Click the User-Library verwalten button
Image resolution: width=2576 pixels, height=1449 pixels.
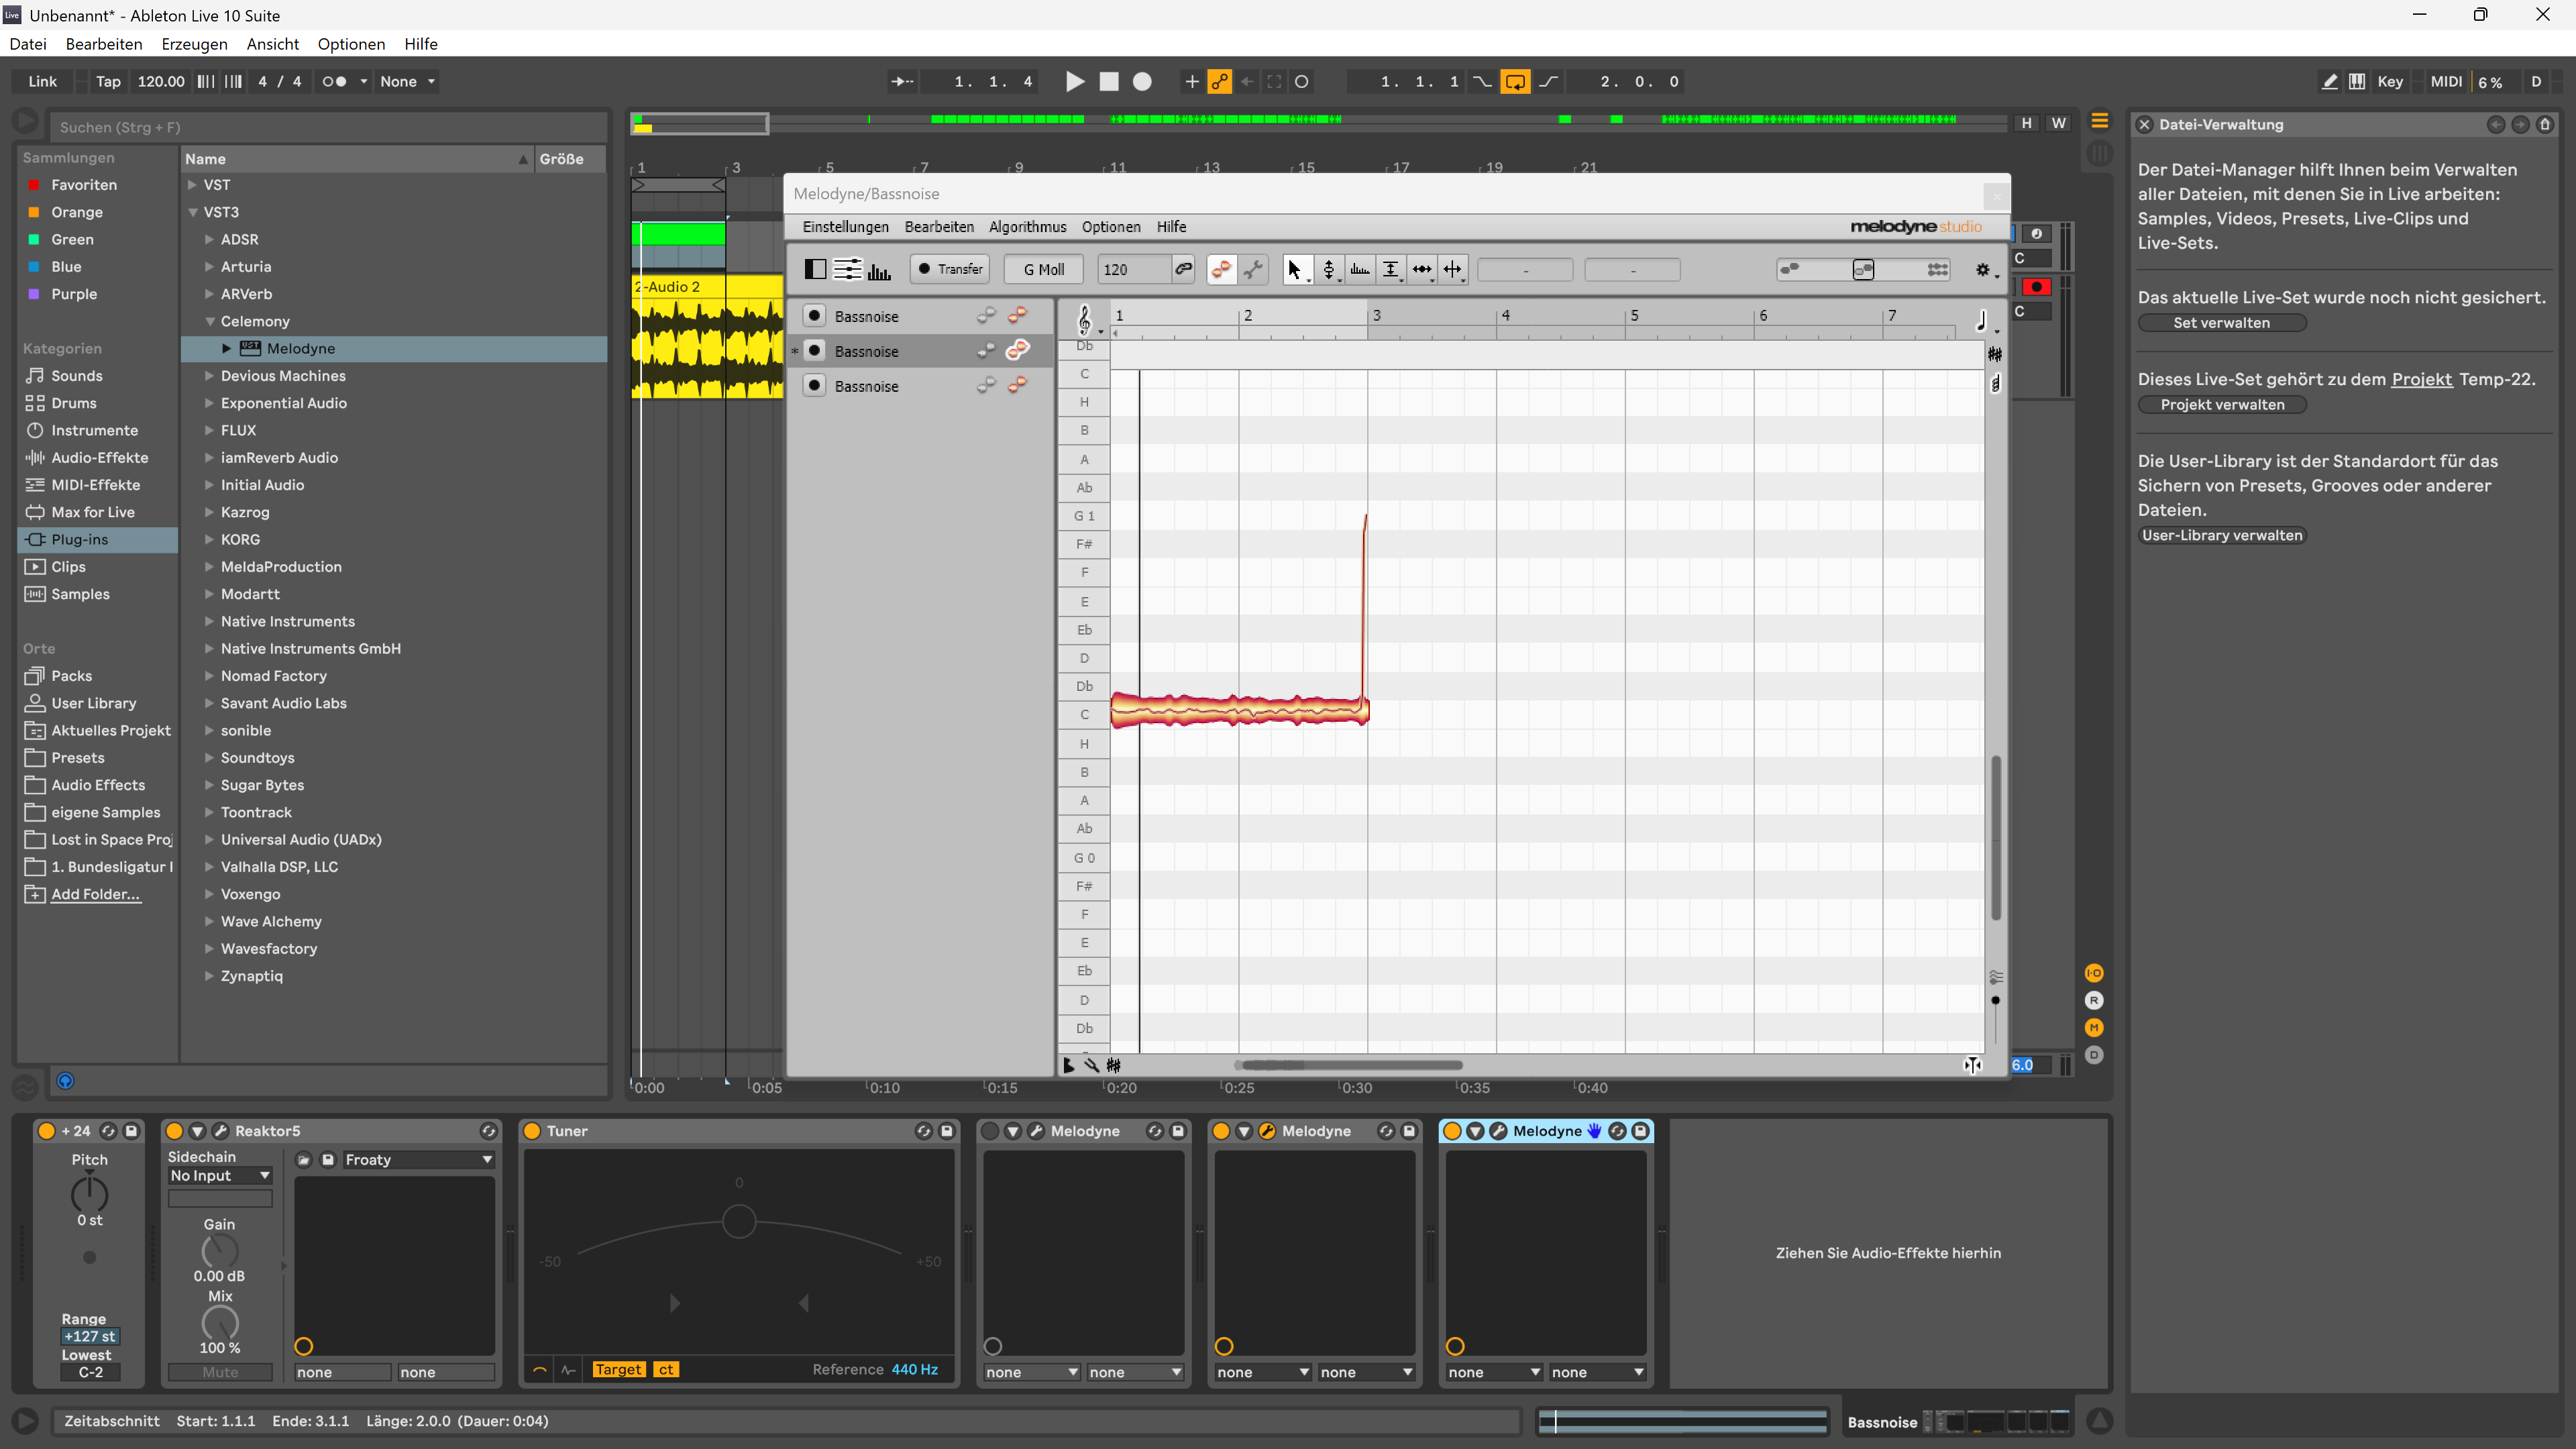(x=2221, y=535)
